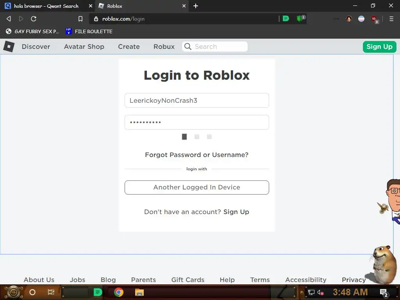Open the About Us footer link

click(x=39, y=280)
